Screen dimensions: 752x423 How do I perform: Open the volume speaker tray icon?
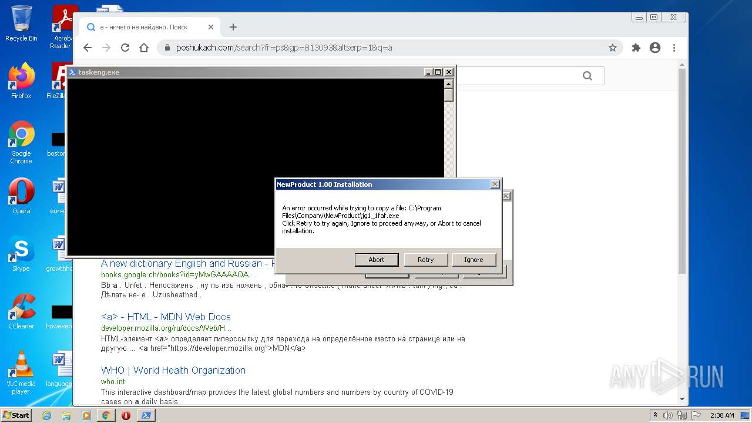(668, 415)
